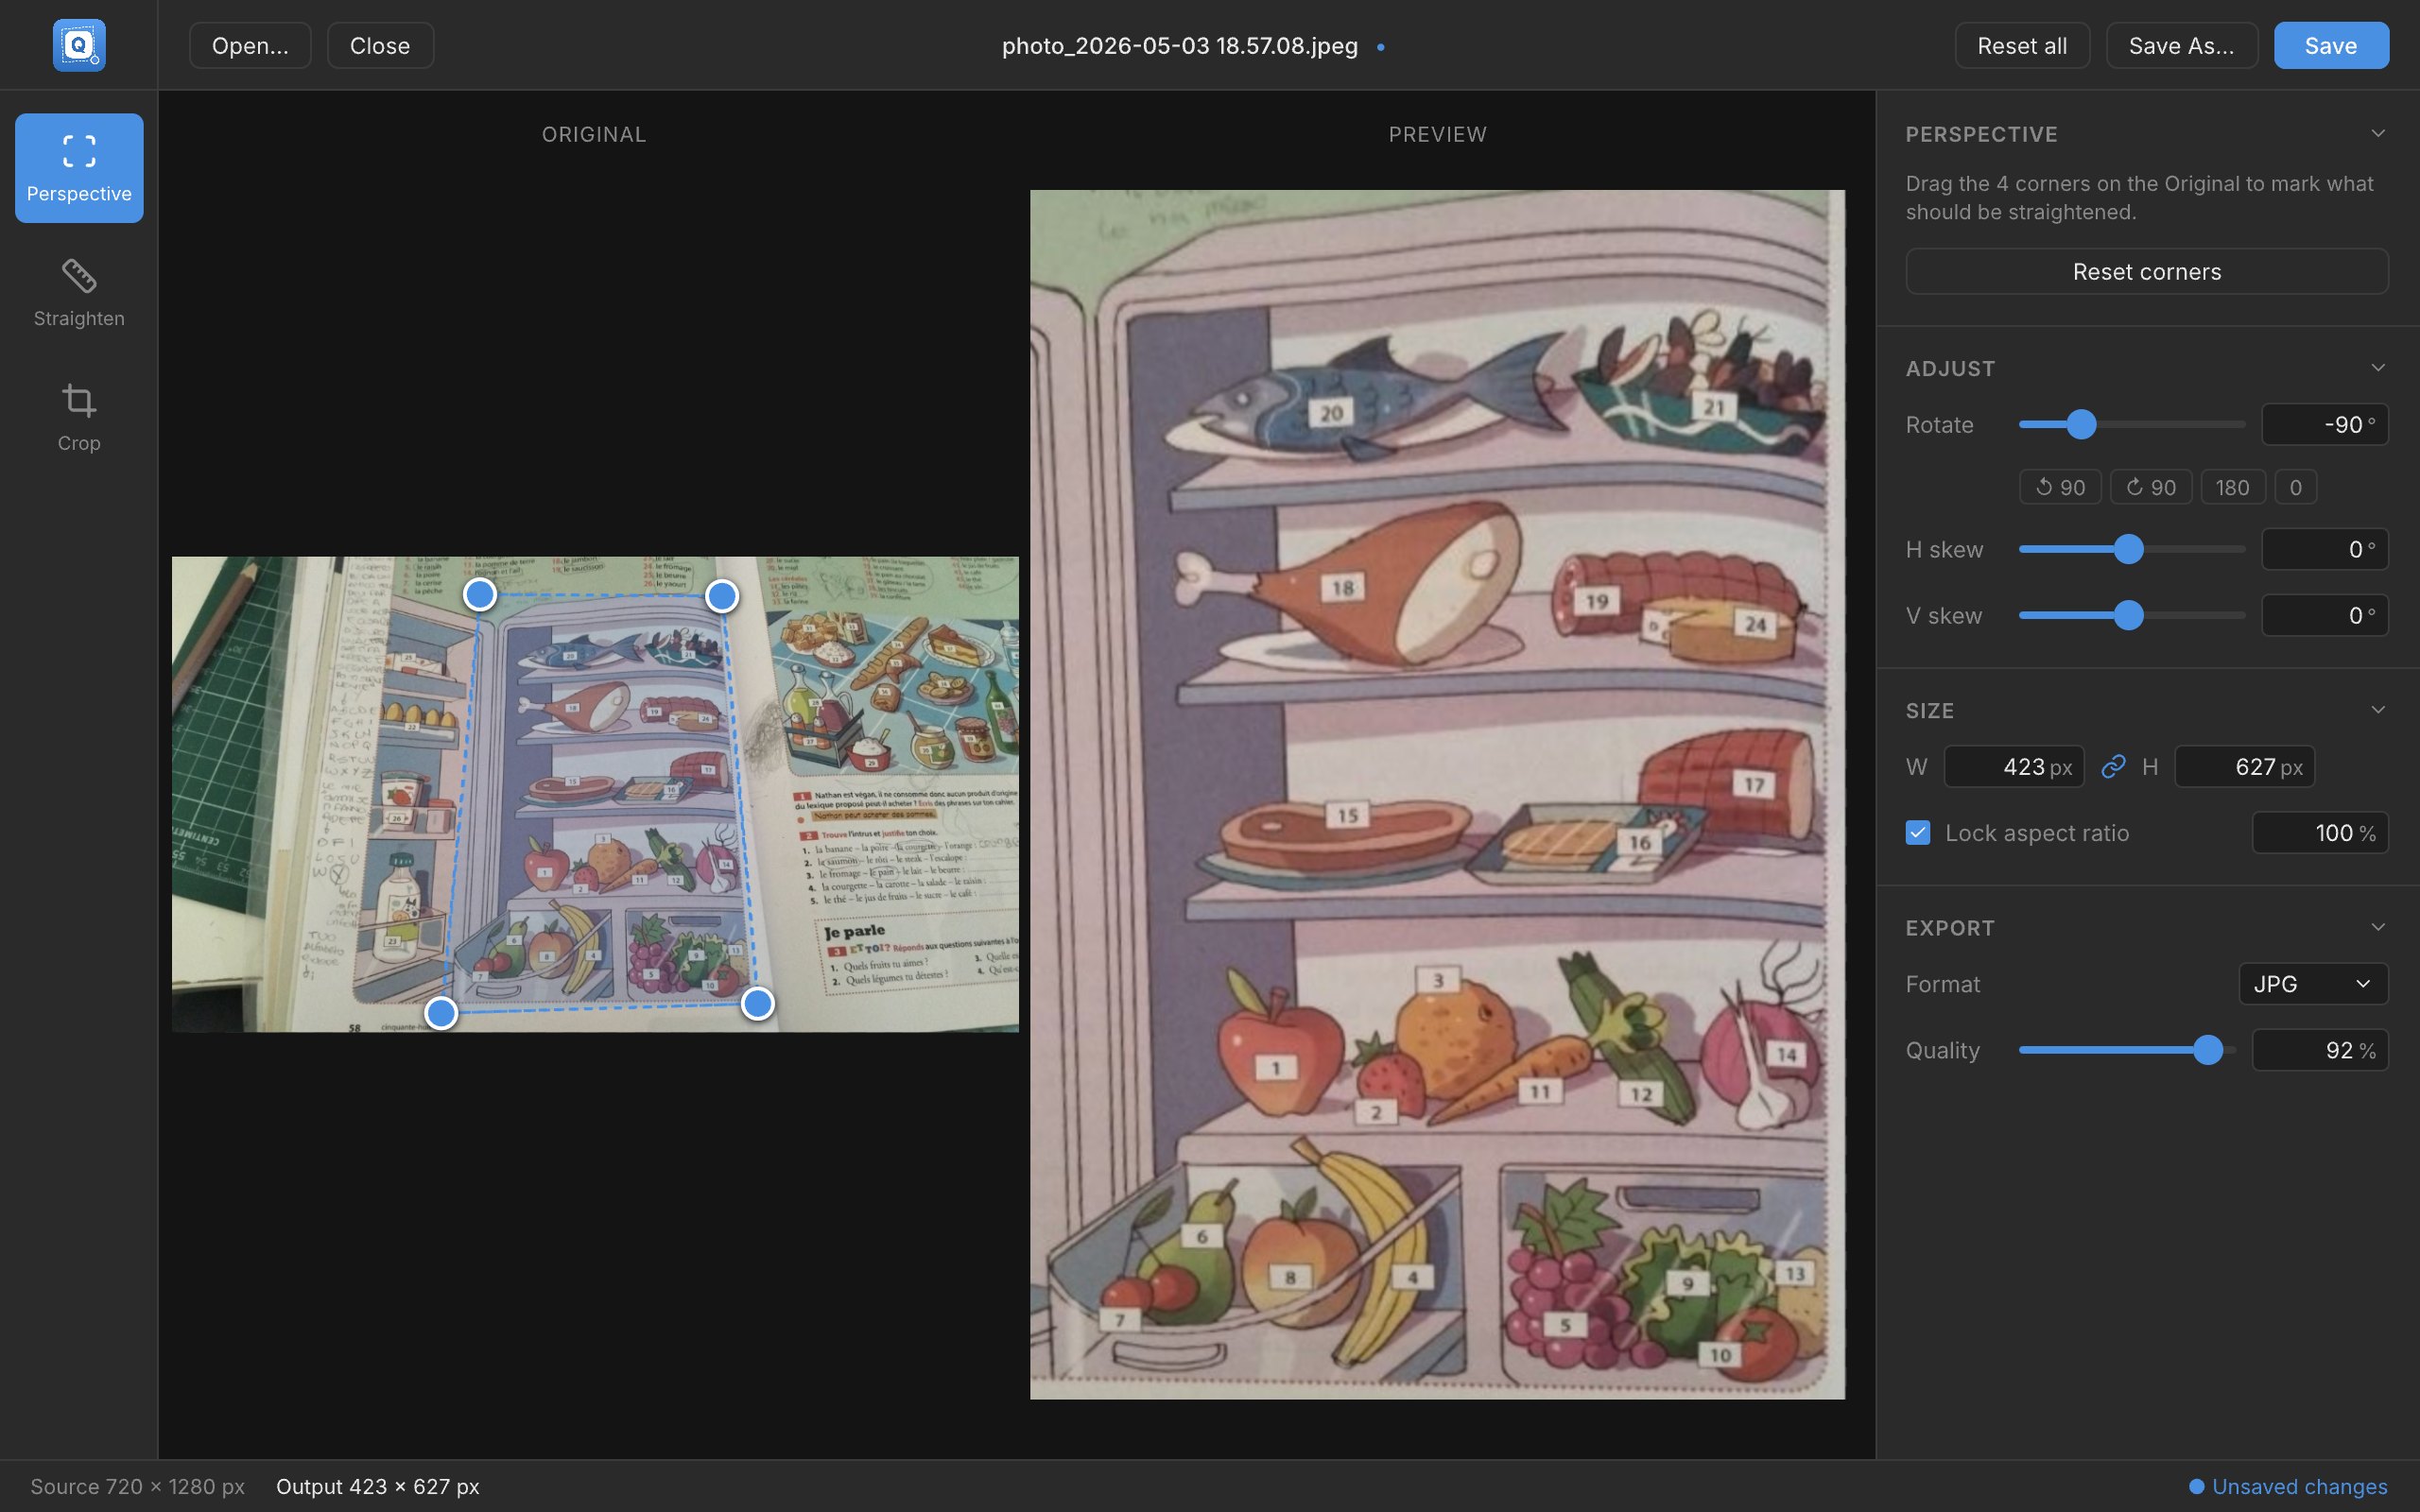Collapse the Adjust section
The width and height of the screenshot is (2420, 1512).
point(2378,368)
